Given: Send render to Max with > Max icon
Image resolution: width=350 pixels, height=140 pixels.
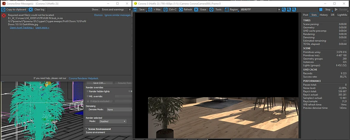Looking at the screenshot, I should (x=150, y=9).
